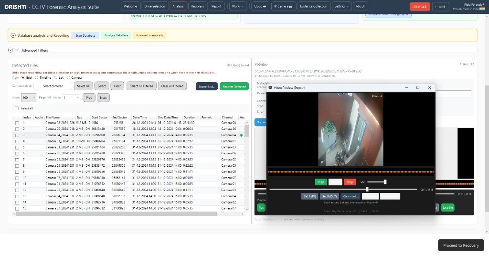
Task: Go to the next page with Next
Action: point(103,97)
